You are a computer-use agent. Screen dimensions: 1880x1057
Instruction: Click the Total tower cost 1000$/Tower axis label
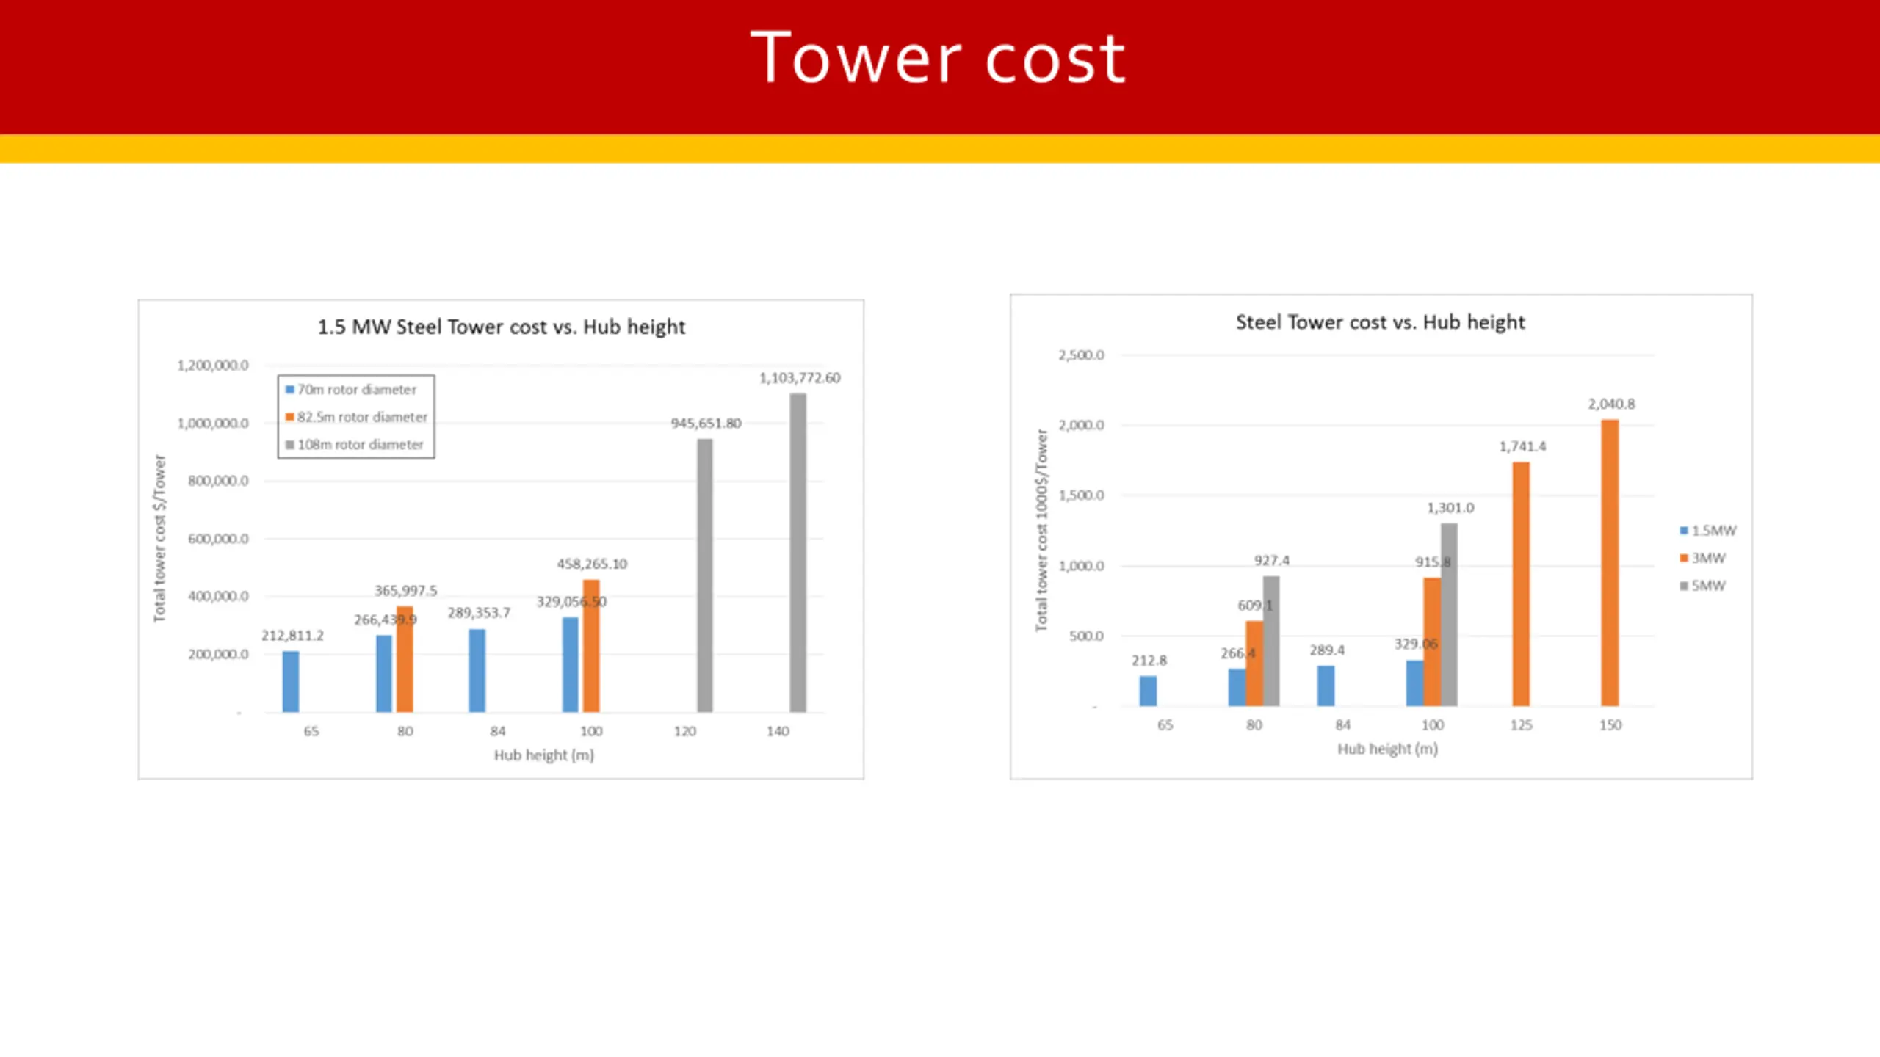point(1041,530)
